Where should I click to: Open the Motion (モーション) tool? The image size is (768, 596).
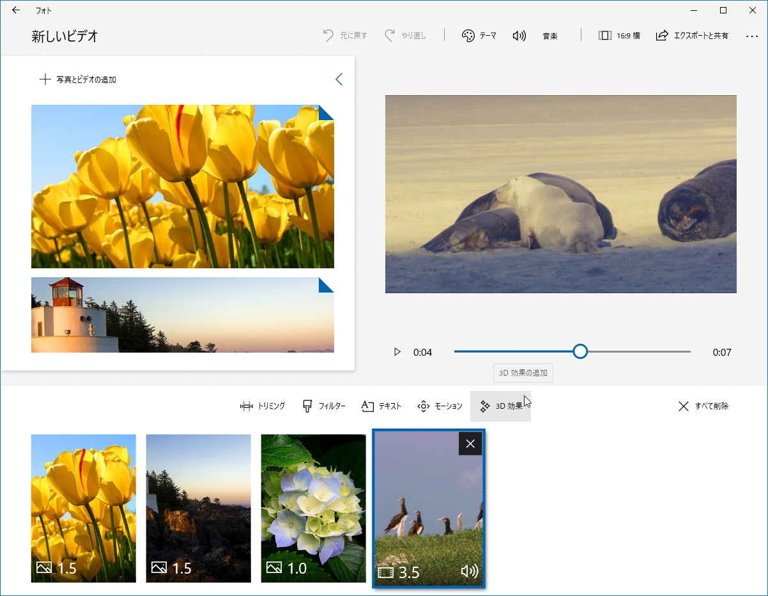[440, 406]
